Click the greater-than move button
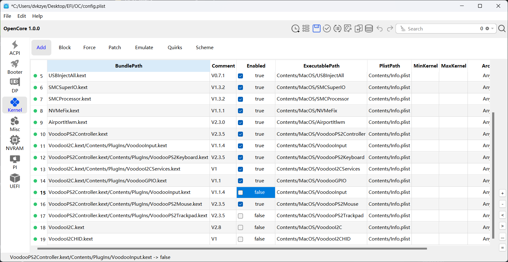This screenshot has height=262, width=508. pos(502,226)
